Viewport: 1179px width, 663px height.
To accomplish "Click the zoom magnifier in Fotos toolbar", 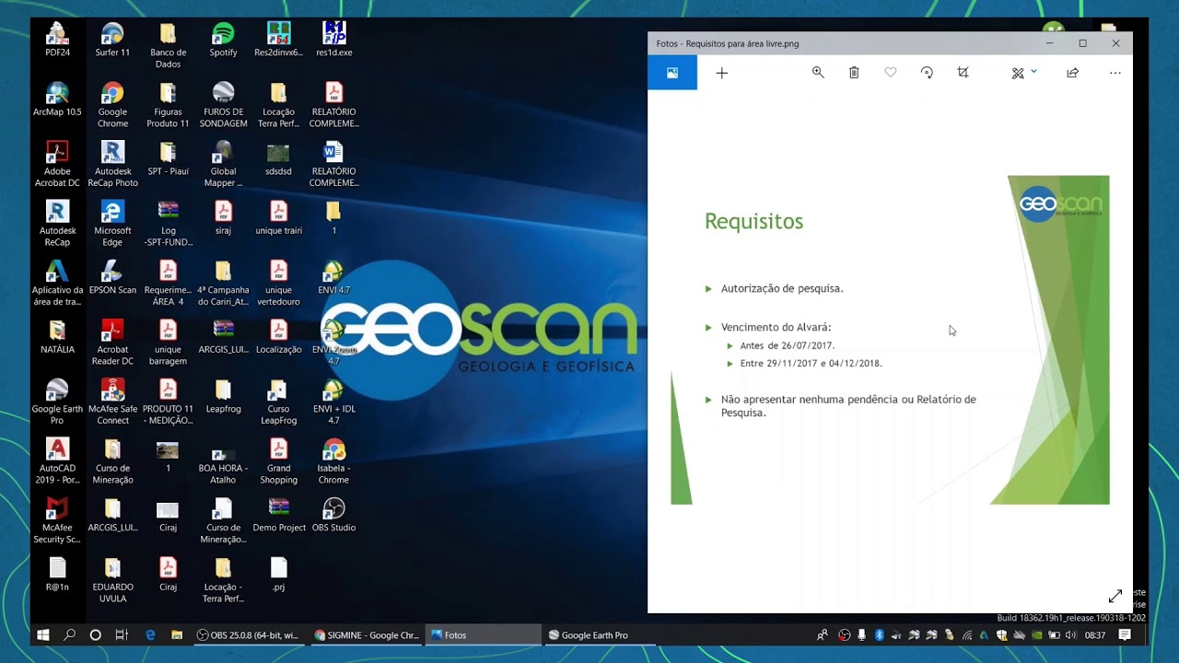I will tap(818, 73).
